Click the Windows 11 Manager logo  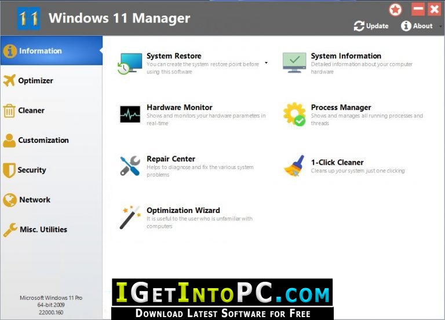pos(28,19)
